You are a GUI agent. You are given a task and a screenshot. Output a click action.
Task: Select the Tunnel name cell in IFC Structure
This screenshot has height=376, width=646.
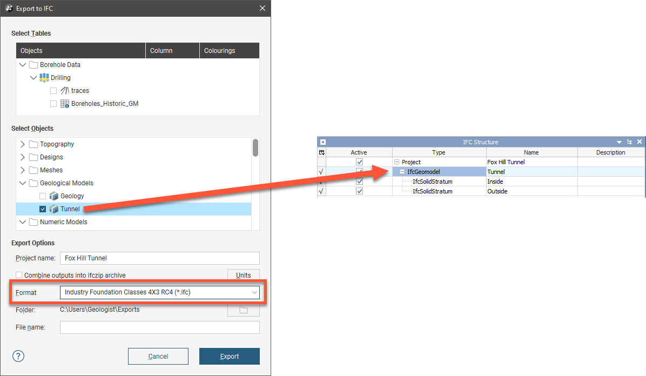click(x=531, y=171)
